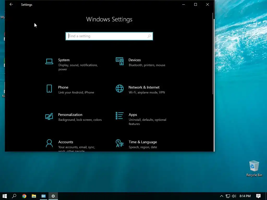Open the Network & Internet heading
The width and height of the screenshot is (267, 200).
click(x=144, y=87)
